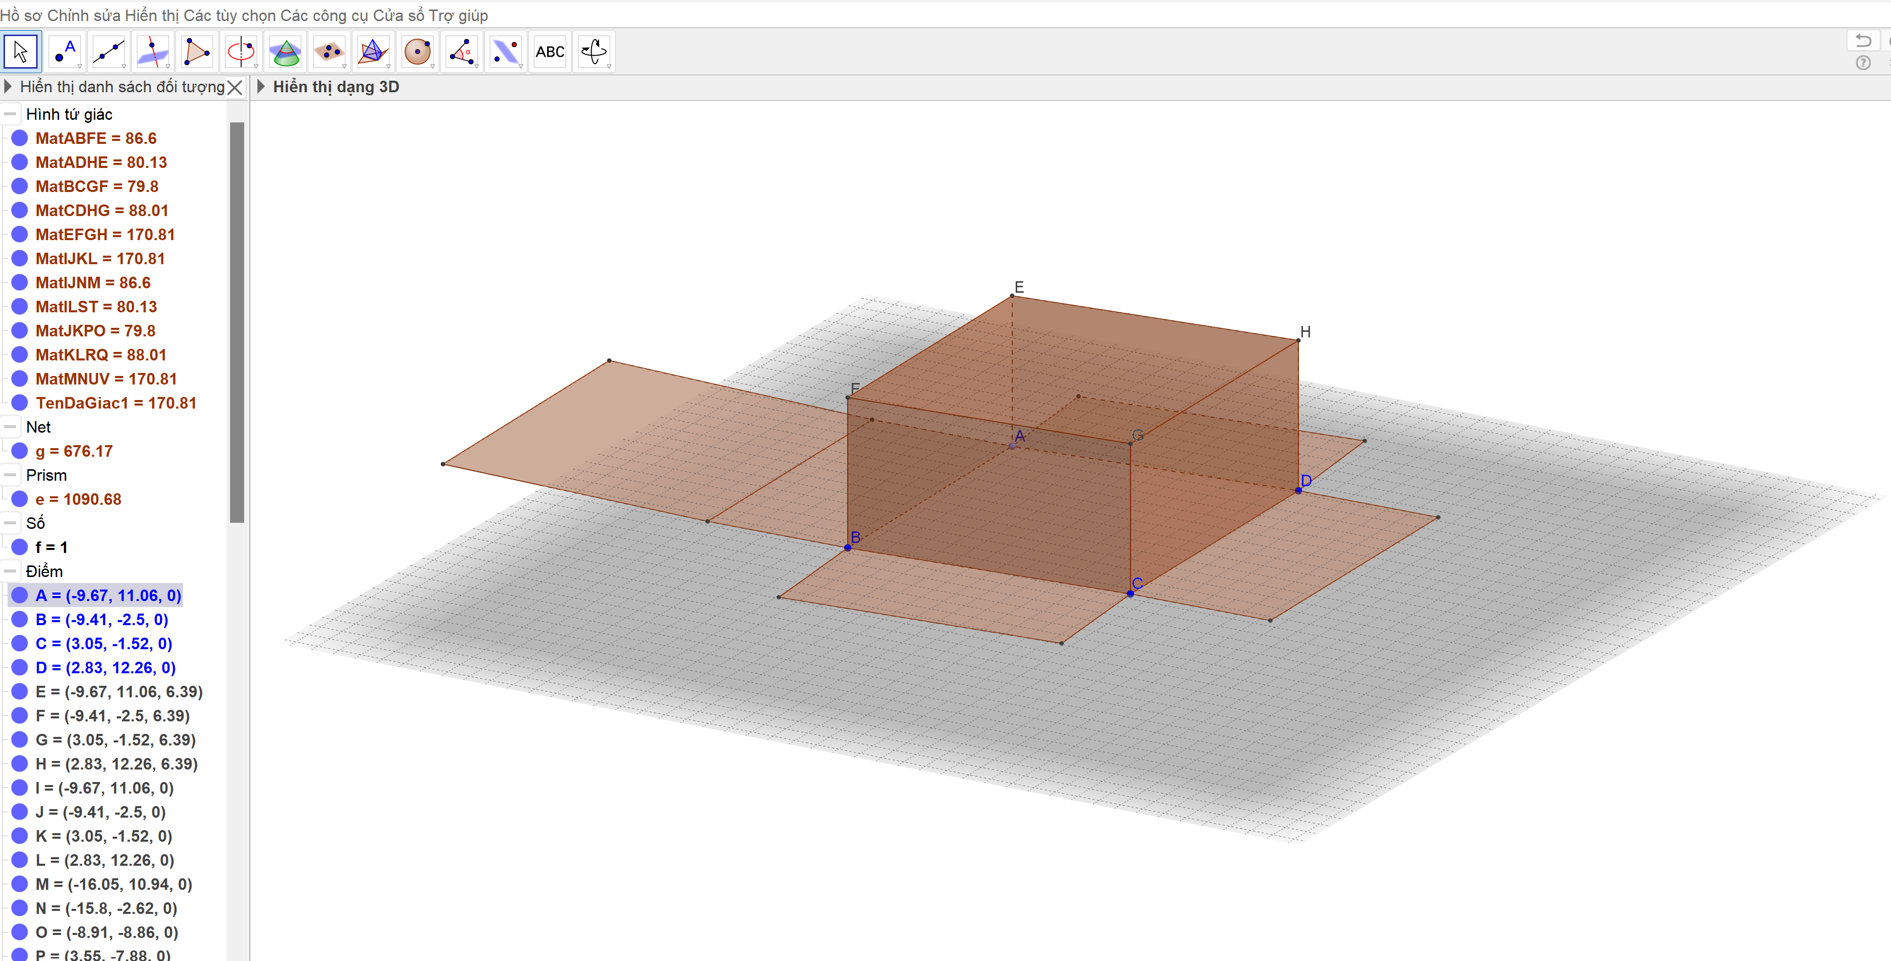
Task: Choose the Sphere tool
Action: click(x=417, y=52)
